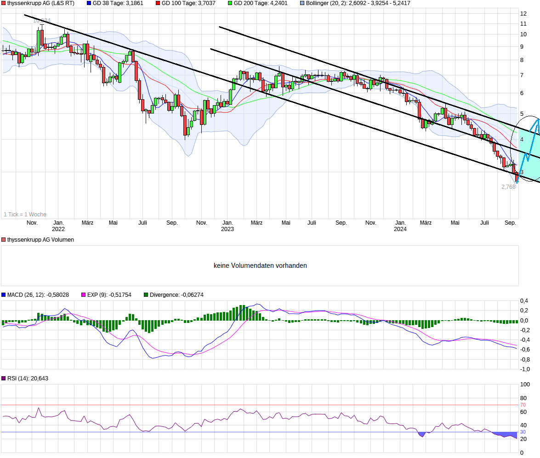Click the thyssenkrupp AG Volumen swatch
The height and width of the screenshot is (458, 540).
[x=3, y=240]
